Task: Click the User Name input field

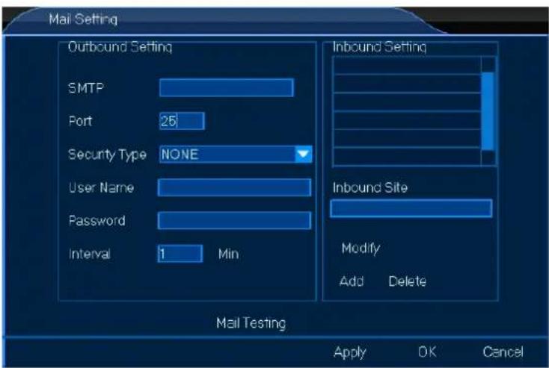Action: 234,187
